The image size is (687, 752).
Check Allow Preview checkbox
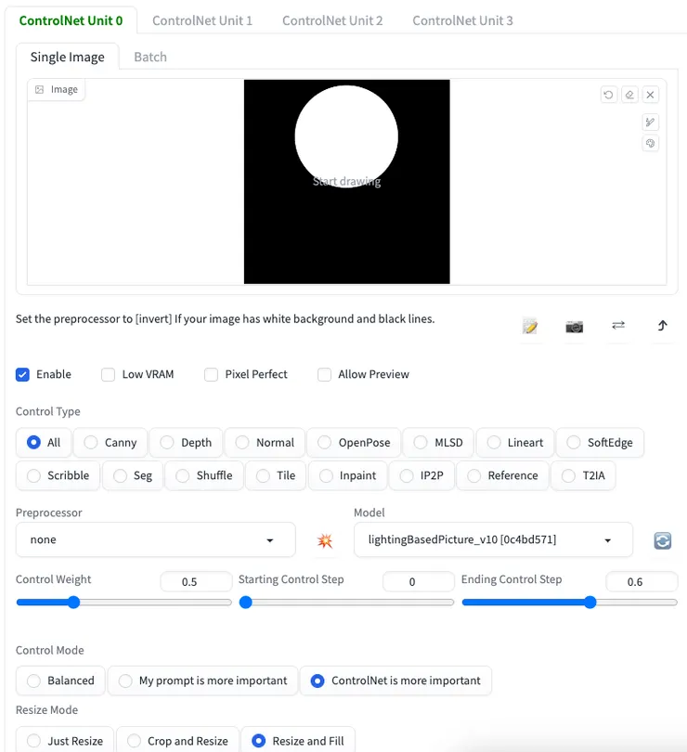tap(324, 374)
